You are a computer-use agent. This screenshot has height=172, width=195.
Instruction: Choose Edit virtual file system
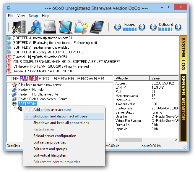point(64,155)
